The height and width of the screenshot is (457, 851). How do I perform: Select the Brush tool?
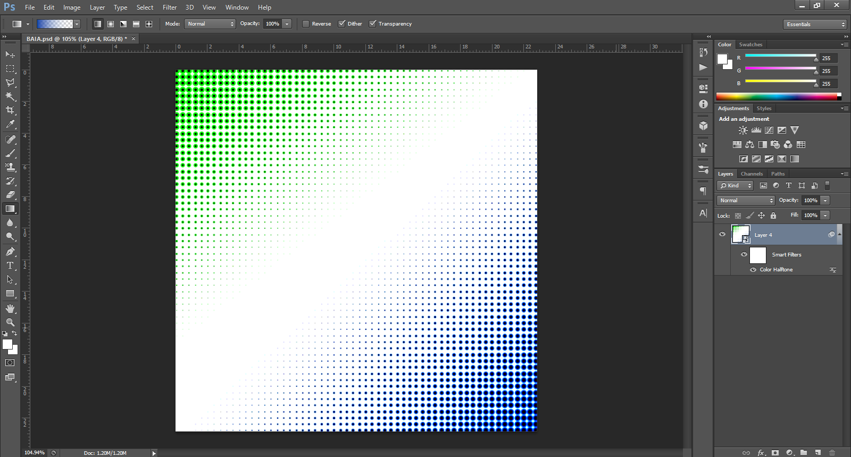click(x=10, y=153)
